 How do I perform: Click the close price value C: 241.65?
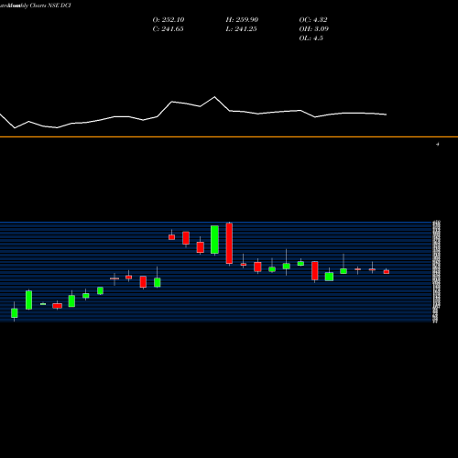point(168,29)
